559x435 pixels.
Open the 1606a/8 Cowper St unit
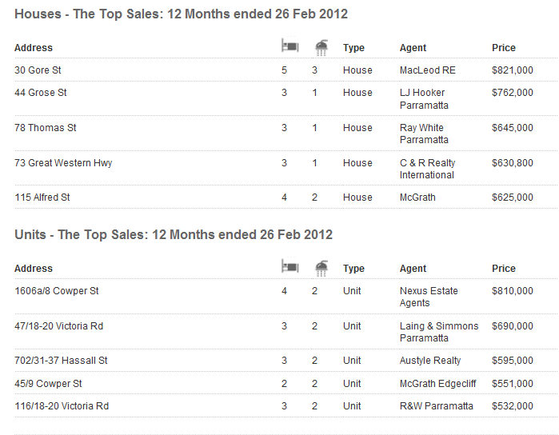pos(57,291)
